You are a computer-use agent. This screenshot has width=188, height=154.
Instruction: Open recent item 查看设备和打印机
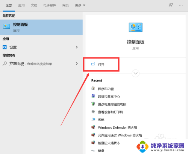pyautogui.click(x=111, y=112)
